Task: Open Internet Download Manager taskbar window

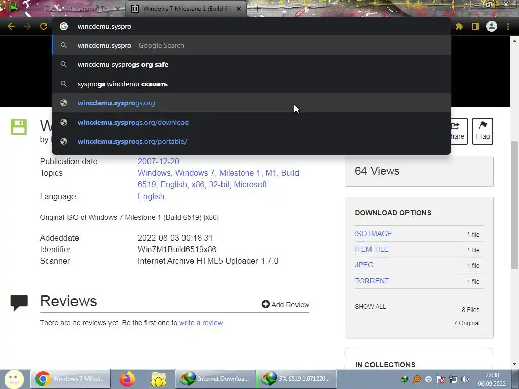Action: 215,379
